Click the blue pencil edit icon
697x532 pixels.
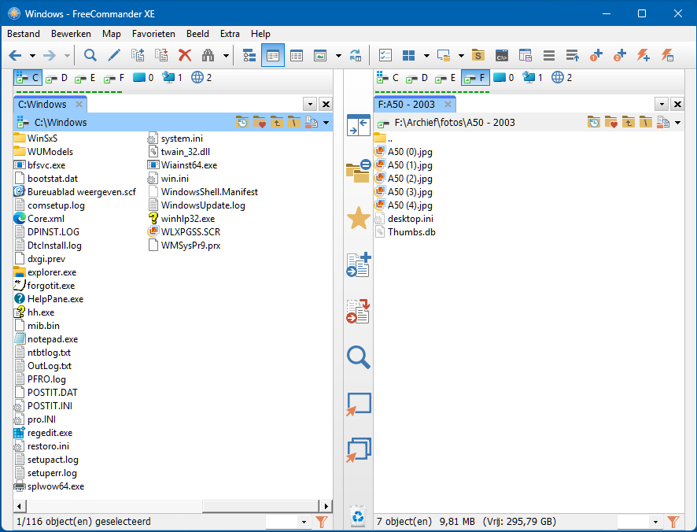tap(114, 56)
